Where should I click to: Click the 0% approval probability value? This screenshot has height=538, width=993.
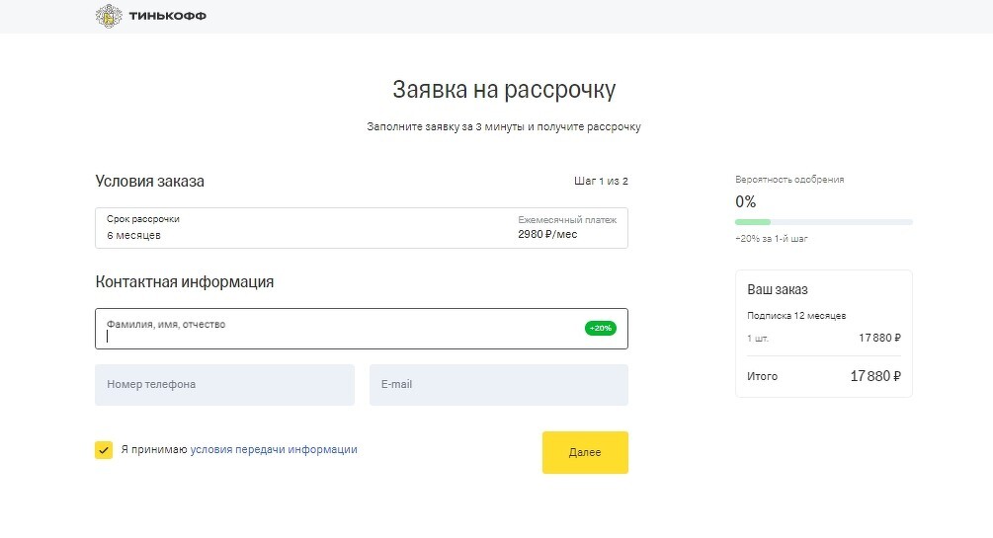[x=745, y=202]
